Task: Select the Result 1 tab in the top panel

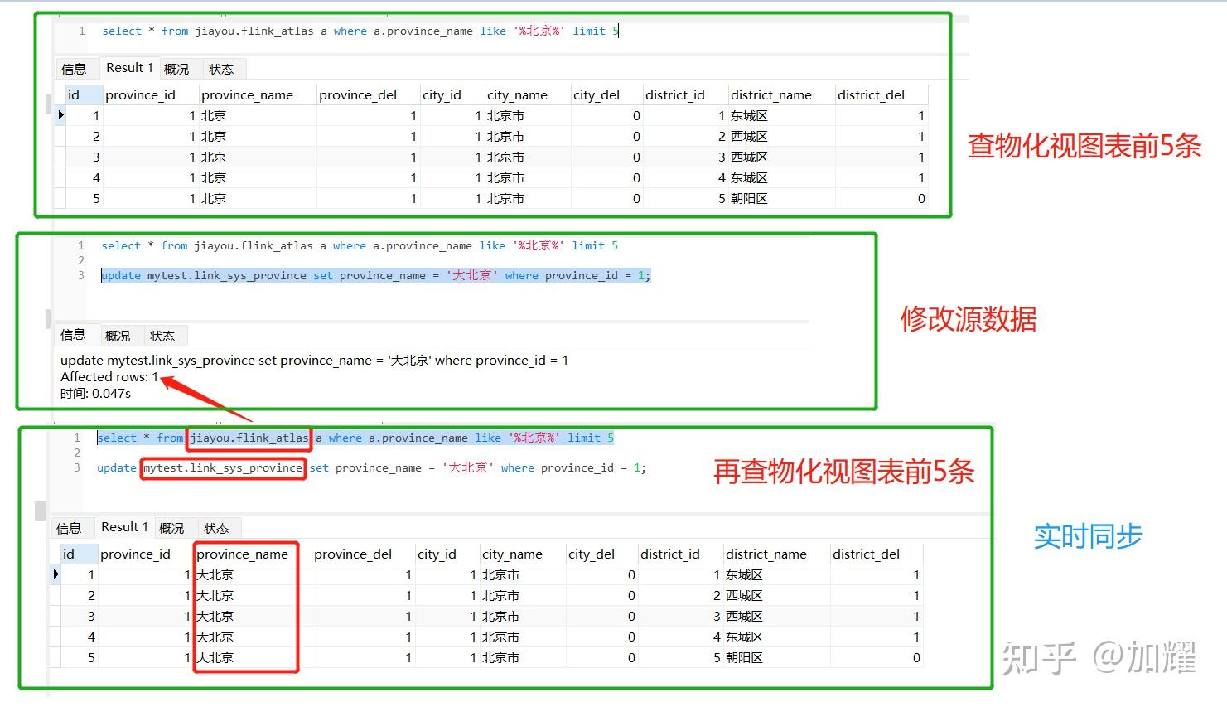Action: click(x=129, y=68)
